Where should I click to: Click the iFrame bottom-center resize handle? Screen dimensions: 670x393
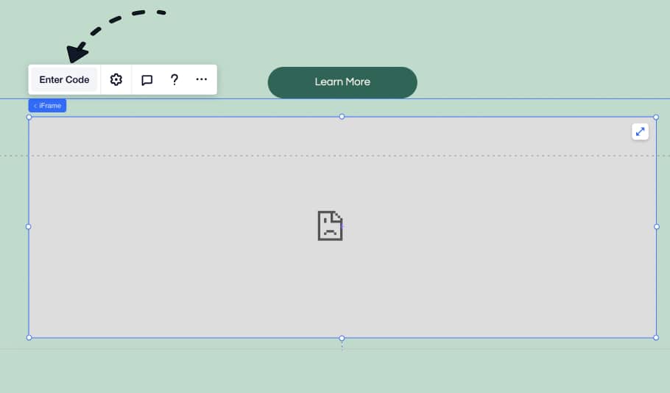point(342,338)
